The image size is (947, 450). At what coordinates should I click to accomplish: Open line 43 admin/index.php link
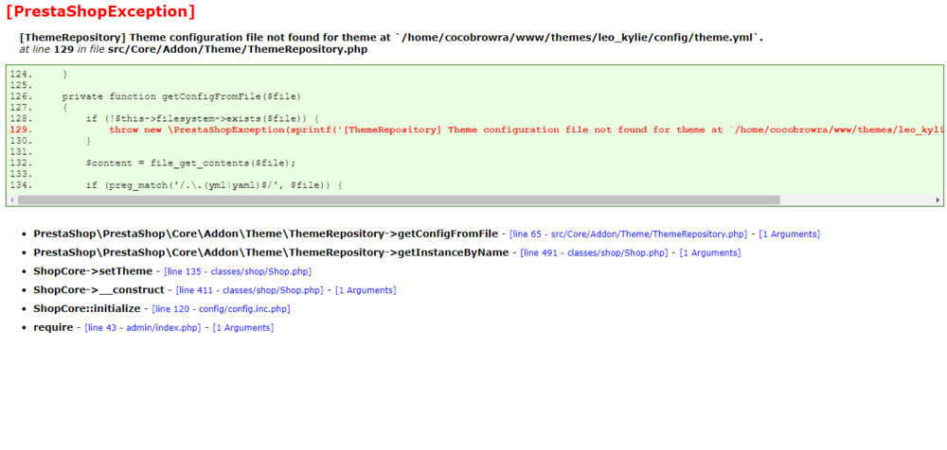[x=143, y=327]
